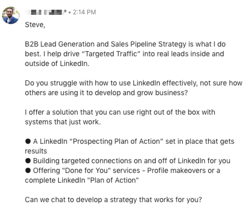Viewport: 246px width, 219px height.
Task: Click the first bullet dot before 'A LinkedIn'
Action: click(x=28, y=141)
